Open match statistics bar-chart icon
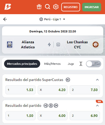This screenshot has width=105, height=125. [58, 45]
